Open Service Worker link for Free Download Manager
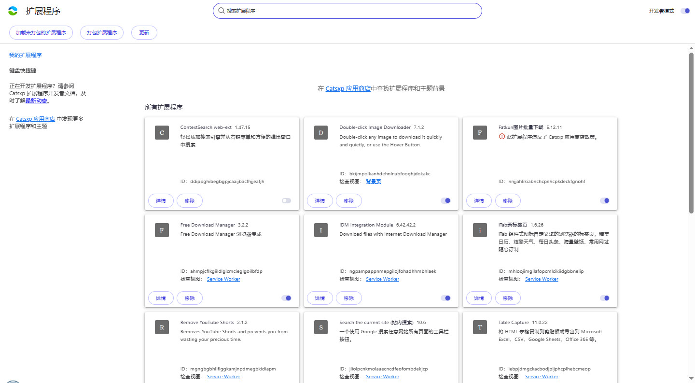695x383 pixels. pyautogui.click(x=223, y=279)
